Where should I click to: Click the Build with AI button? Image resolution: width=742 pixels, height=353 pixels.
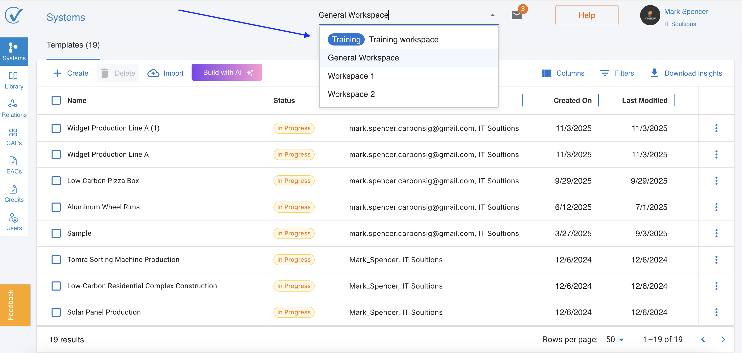pyautogui.click(x=227, y=72)
